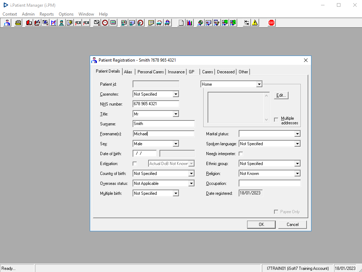This screenshot has width=362, height=272.
Task: Open the Admin menu
Action: pos(28,14)
